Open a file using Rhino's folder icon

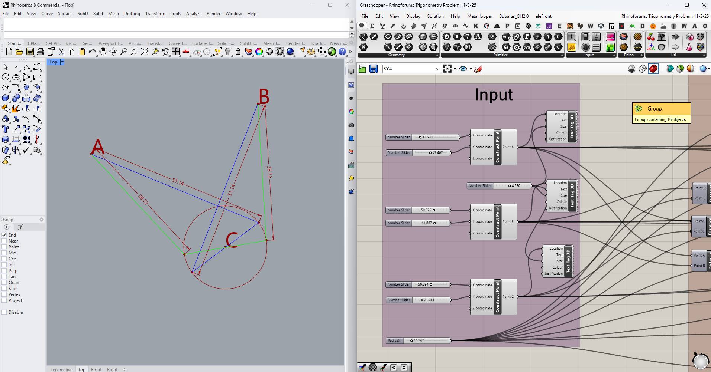pos(19,52)
